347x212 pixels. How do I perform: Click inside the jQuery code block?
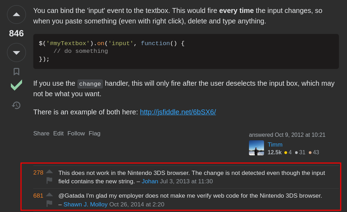(186, 51)
